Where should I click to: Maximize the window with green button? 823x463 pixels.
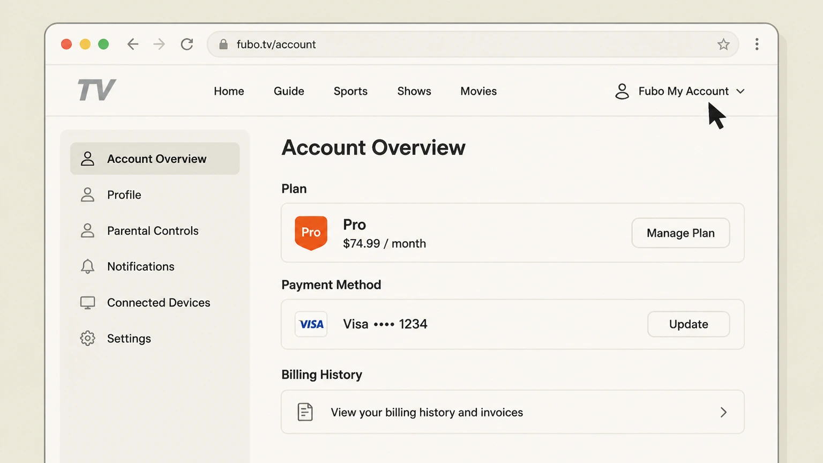(103, 44)
